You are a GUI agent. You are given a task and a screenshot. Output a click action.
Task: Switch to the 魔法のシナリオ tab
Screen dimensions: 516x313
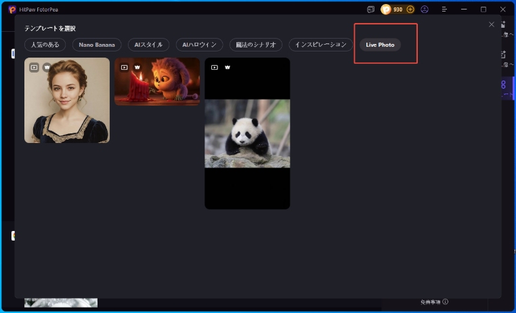[x=256, y=45]
